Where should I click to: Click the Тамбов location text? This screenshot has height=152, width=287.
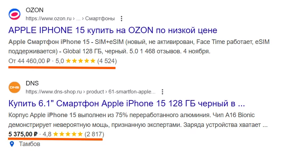[x=30, y=144]
